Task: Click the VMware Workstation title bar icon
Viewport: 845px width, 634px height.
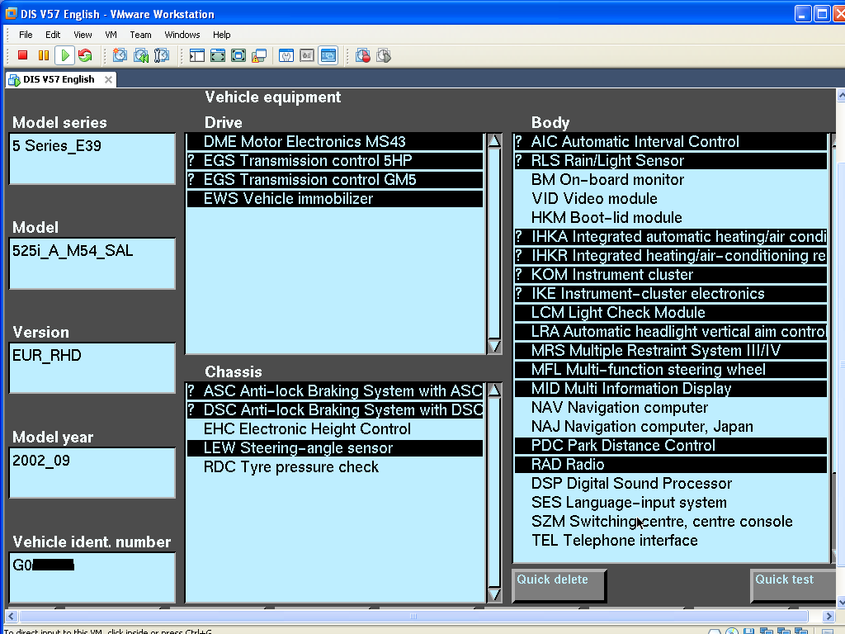Action: click(11, 13)
